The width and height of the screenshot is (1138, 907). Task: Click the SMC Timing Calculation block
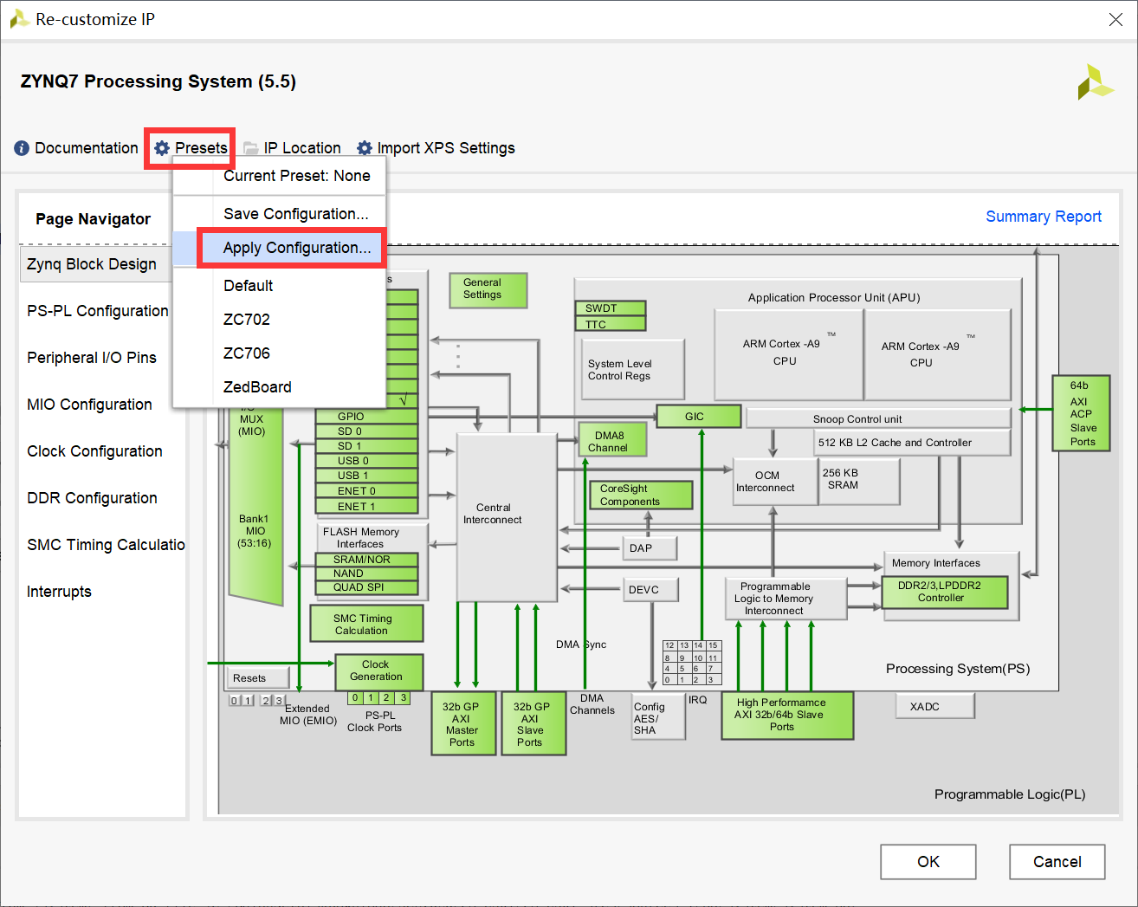(366, 624)
